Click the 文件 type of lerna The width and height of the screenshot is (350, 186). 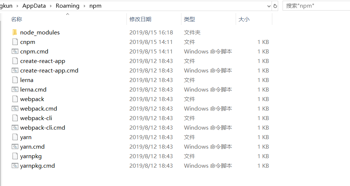(x=189, y=80)
